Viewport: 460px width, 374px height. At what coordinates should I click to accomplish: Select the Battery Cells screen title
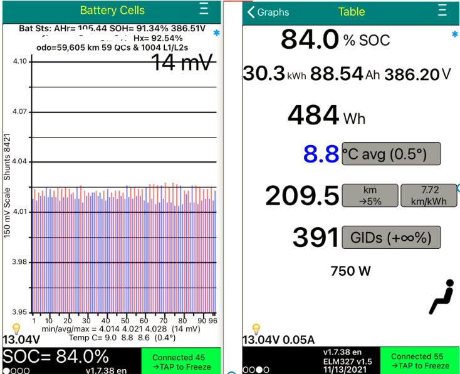coord(112,11)
